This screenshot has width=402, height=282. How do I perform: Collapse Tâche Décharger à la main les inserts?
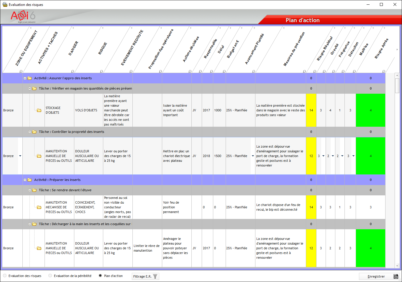(29, 224)
